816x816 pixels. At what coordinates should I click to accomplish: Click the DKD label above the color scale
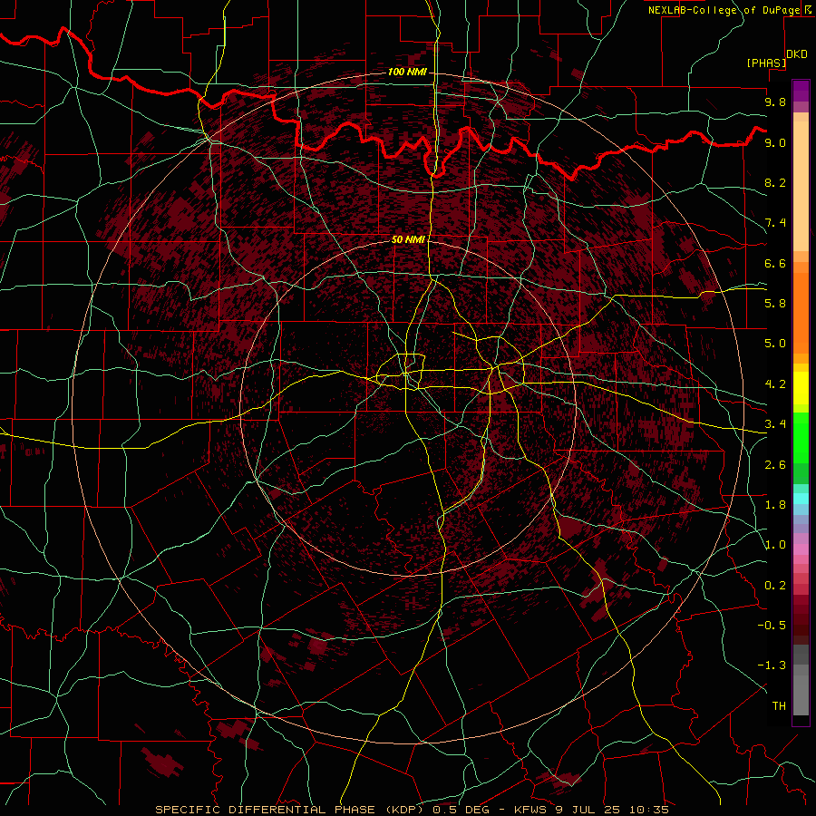click(797, 54)
